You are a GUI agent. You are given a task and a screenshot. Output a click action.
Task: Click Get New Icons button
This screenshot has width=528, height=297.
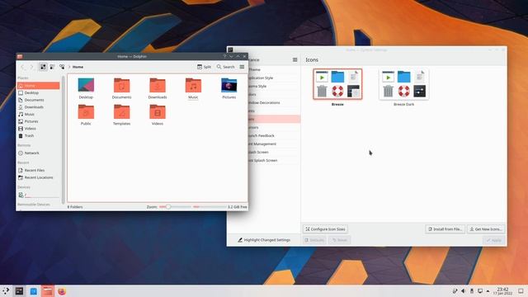[486, 229]
